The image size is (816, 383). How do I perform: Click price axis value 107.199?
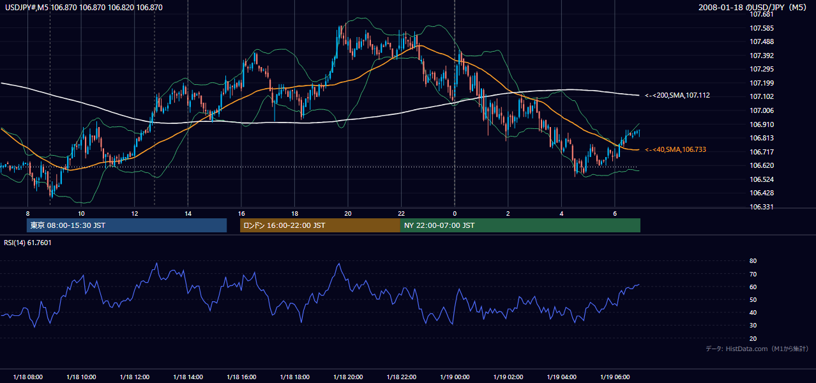[x=762, y=83]
